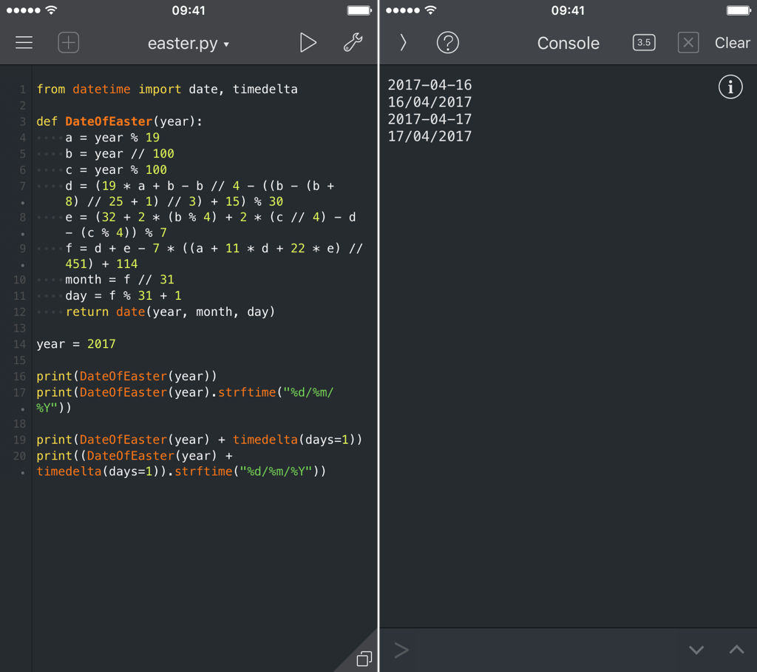Click 'print(DateOfEaster(year))' on line 16
Viewport: 757px width, 672px height.
pos(127,376)
